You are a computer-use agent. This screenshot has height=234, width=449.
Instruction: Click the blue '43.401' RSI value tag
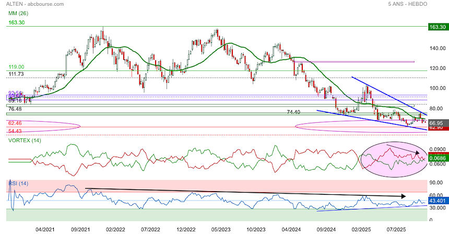point(438,201)
